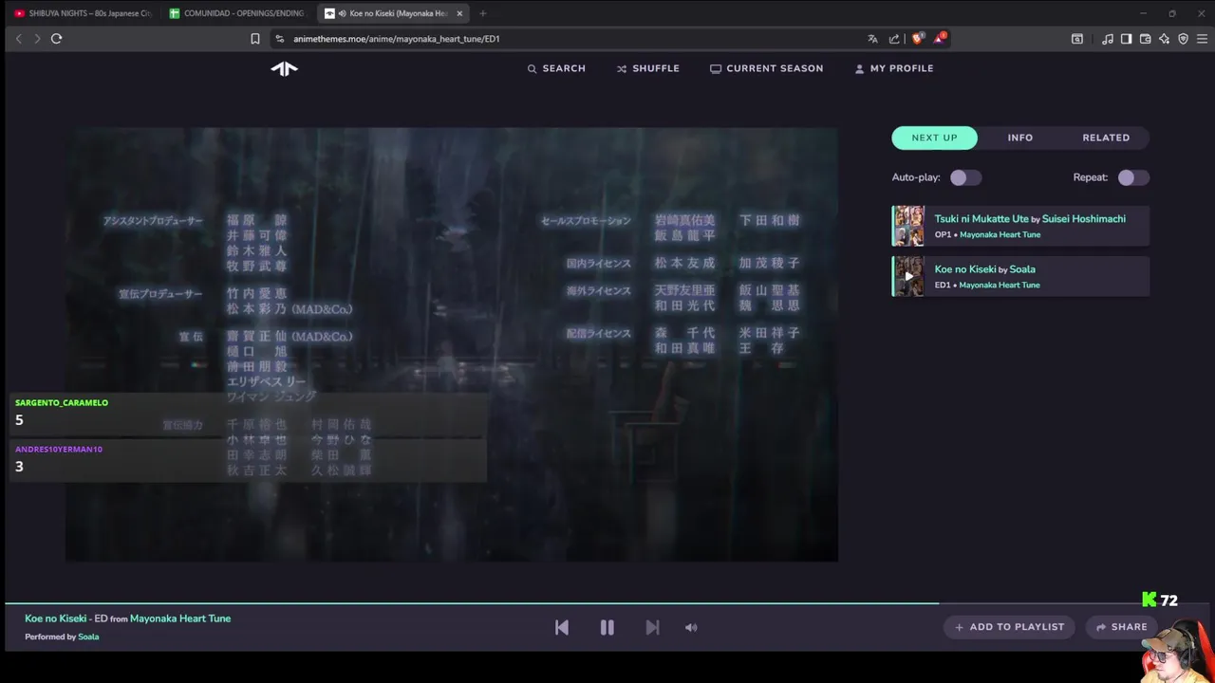This screenshot has width=1215, height=683.
Task: Click the video player area
Action: tap(452, 344)
